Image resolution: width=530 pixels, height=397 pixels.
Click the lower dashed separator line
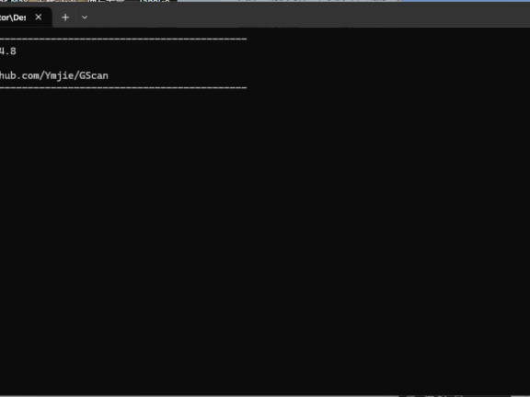123,88
